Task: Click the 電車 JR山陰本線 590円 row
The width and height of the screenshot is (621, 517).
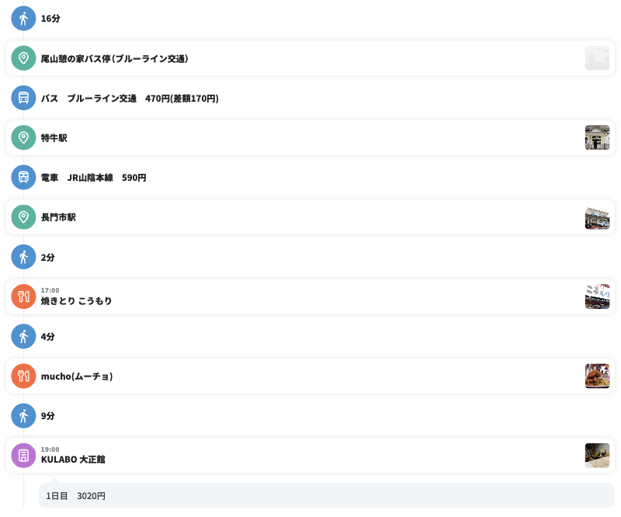Action: [93, 178]
